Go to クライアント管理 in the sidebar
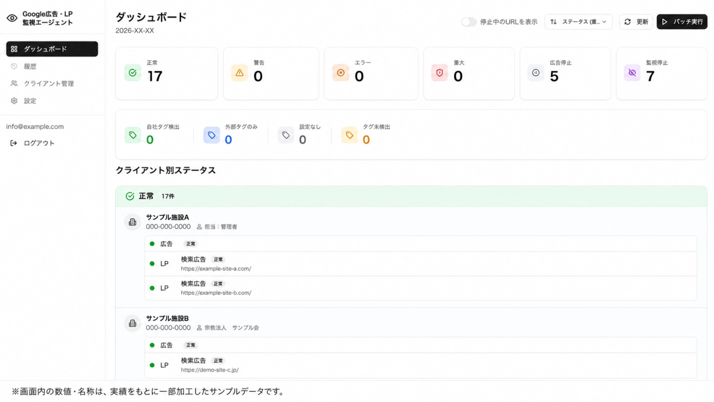 pos(52,84)
